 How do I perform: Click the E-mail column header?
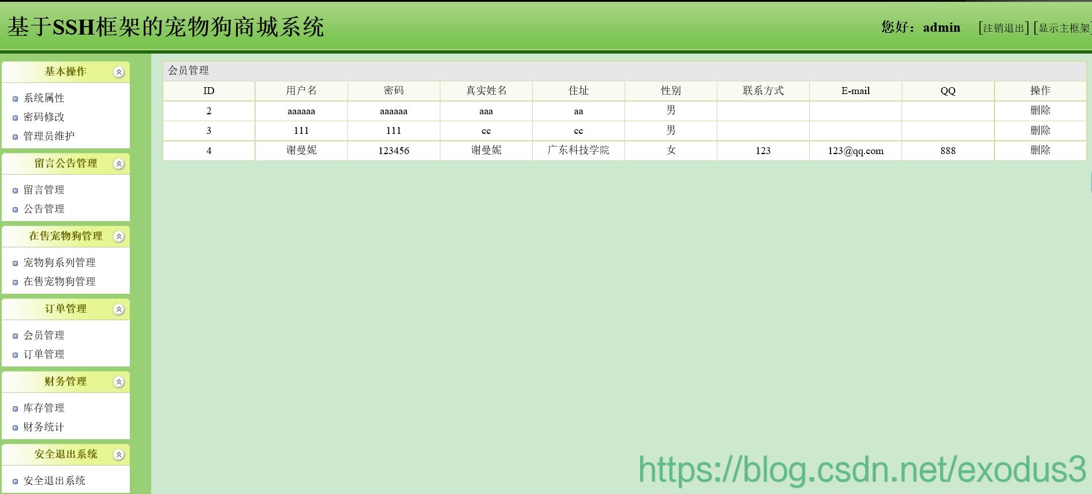pyautogui.click(x=855, y=91)
